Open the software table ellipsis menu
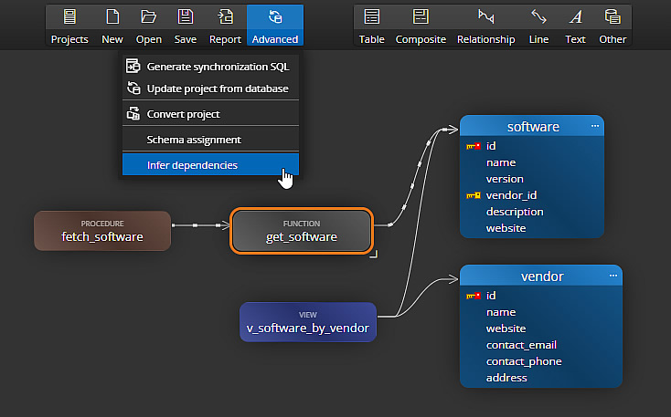Image resolution: width=671 pixels, height=417 pixels. click(x=595, y=126)
